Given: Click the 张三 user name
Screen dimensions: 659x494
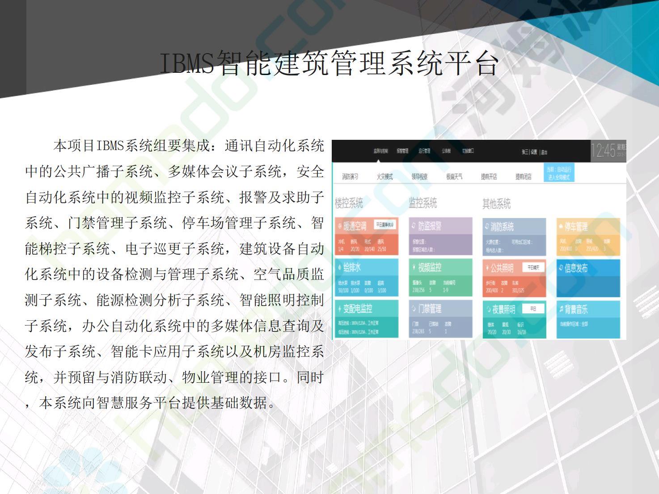Looking at the screenshot, I should (525, 152).
